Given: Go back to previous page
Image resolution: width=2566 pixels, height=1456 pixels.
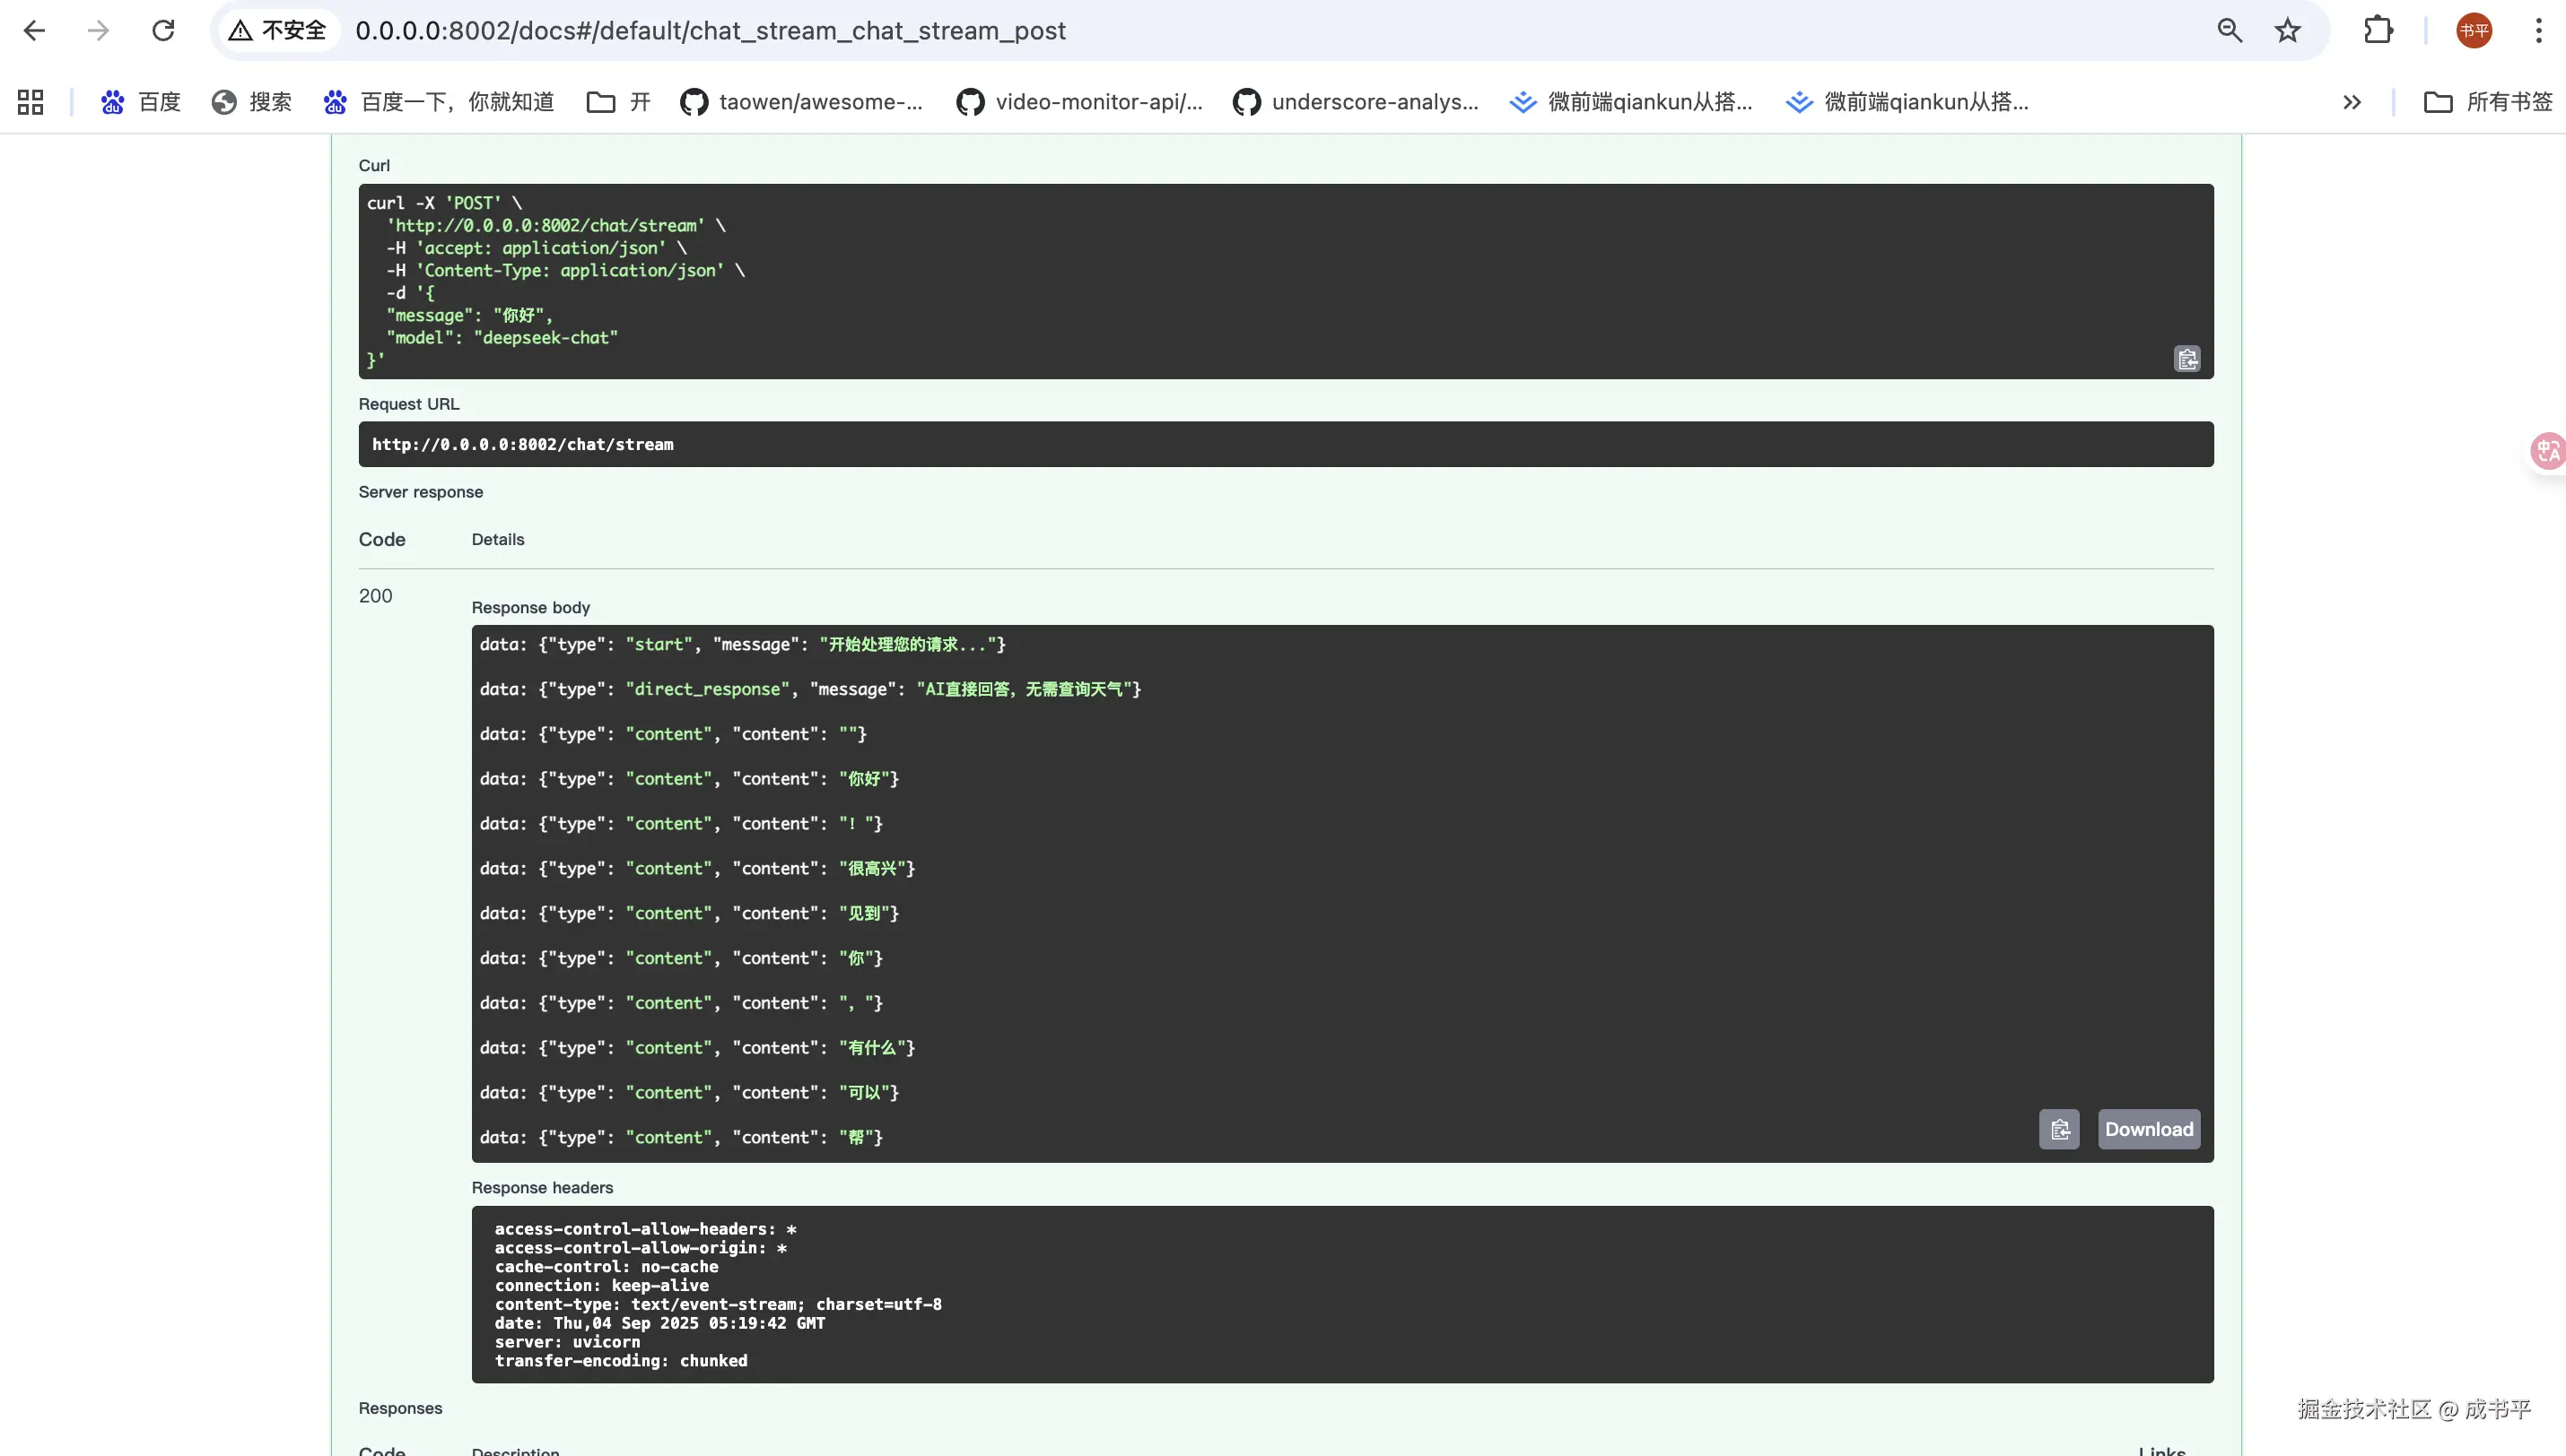Looking at the screenshot, I should point(34,31).
